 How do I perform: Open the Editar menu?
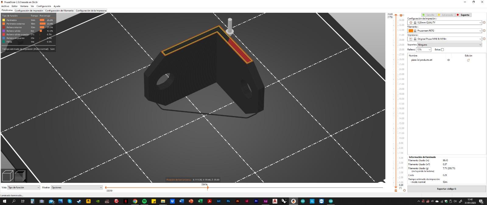coord(15,6)
